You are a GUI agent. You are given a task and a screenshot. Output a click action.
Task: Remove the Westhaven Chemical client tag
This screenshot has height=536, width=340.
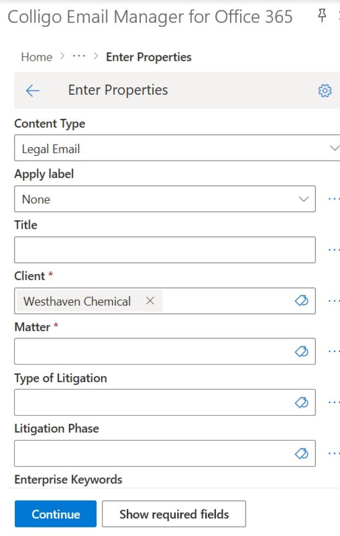pos(150,301)
